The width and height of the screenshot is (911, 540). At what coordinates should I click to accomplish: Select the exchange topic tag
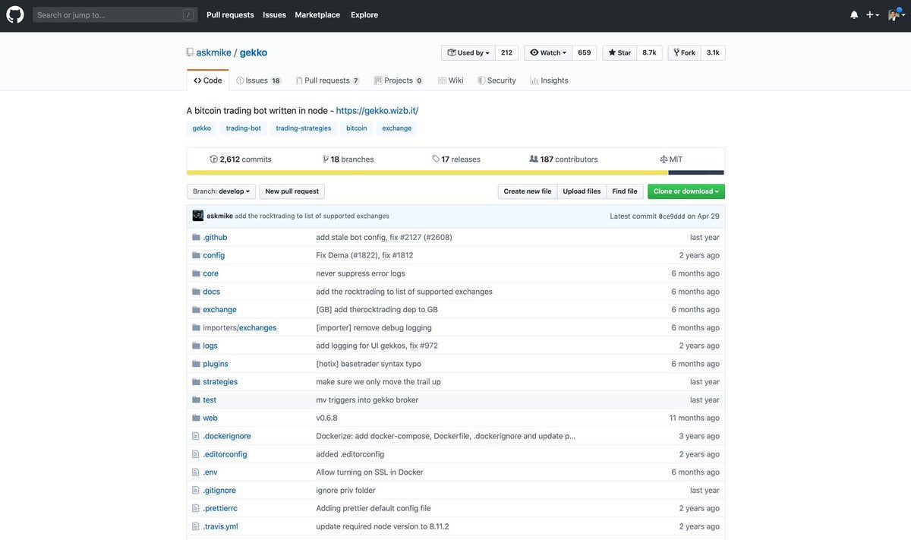point(397,128)
